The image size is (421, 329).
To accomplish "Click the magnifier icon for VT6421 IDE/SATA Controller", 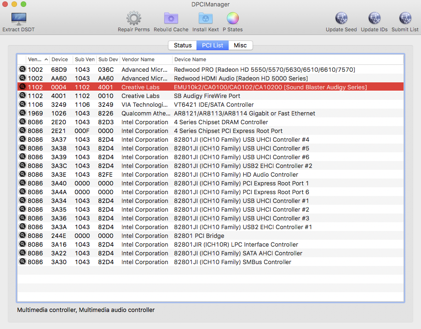I will click(23, 104).
